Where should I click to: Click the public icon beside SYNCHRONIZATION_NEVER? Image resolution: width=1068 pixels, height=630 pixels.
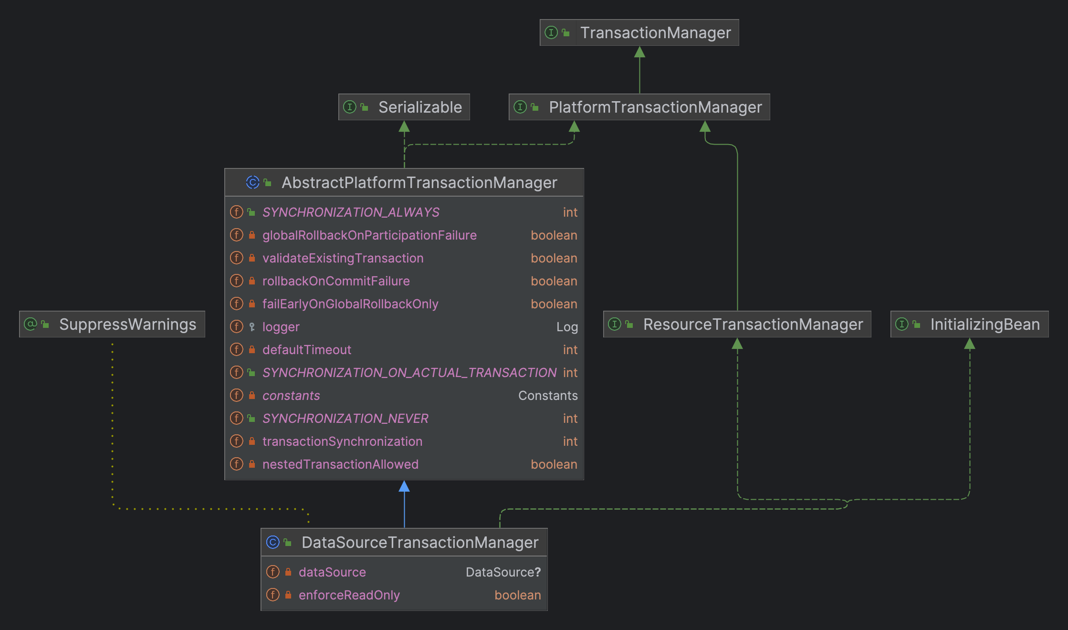click(x=251, y=418)
